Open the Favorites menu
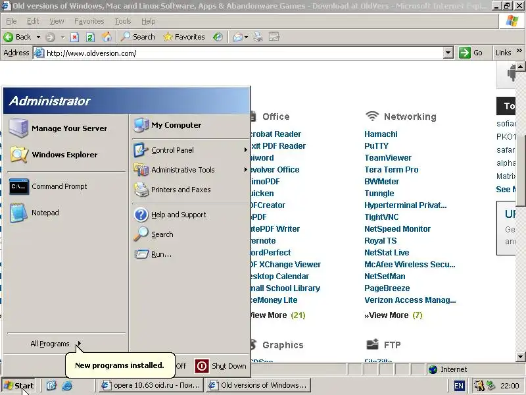The width and height of the screenshot is (526, 395). (x=89, y=21)
